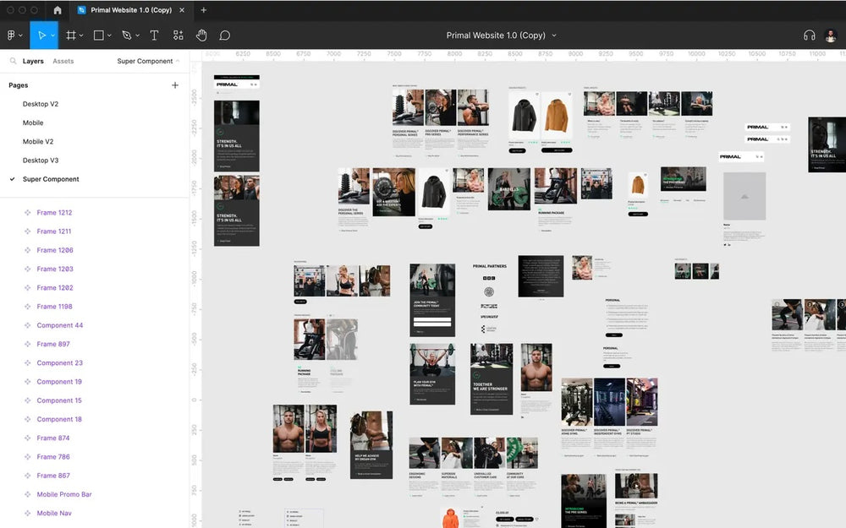Select the Comment tool
Viewport: 846px width, 528px height.
[x=225, y=35]
